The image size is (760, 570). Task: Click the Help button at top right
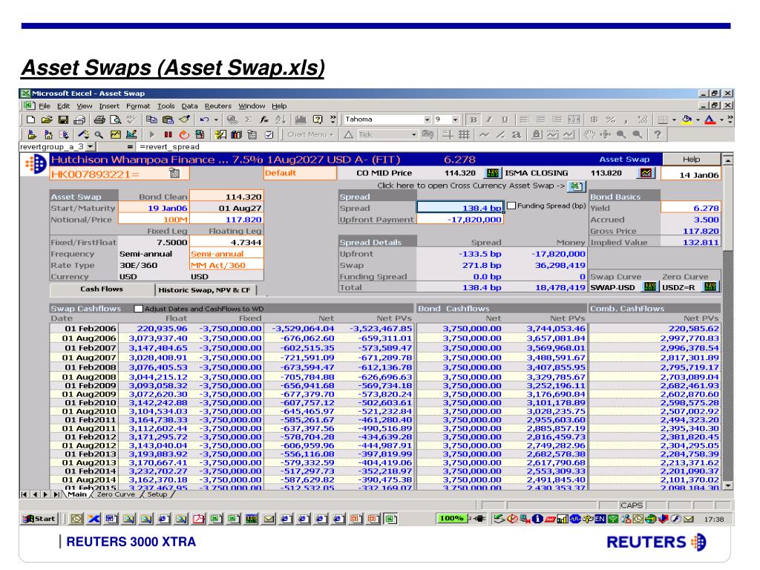click(x=691, y=160)
